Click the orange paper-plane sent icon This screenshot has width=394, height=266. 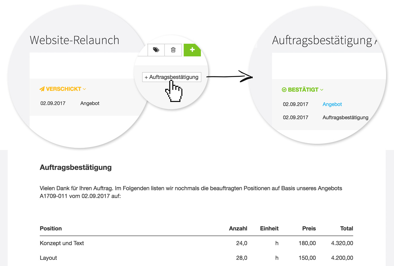pyautogui.click(x=42, y=89)
